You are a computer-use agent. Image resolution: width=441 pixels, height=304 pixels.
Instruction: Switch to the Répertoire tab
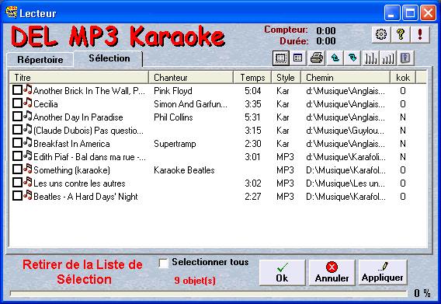click(40, 60)
